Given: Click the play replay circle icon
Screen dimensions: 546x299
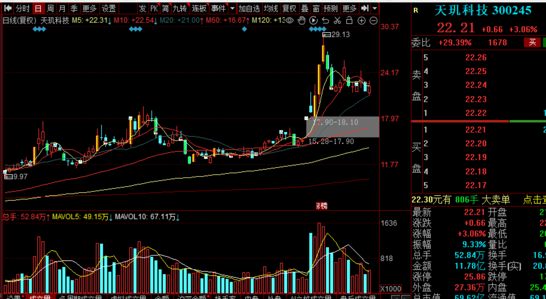Looking at the screenshot, I should (314, 20).
